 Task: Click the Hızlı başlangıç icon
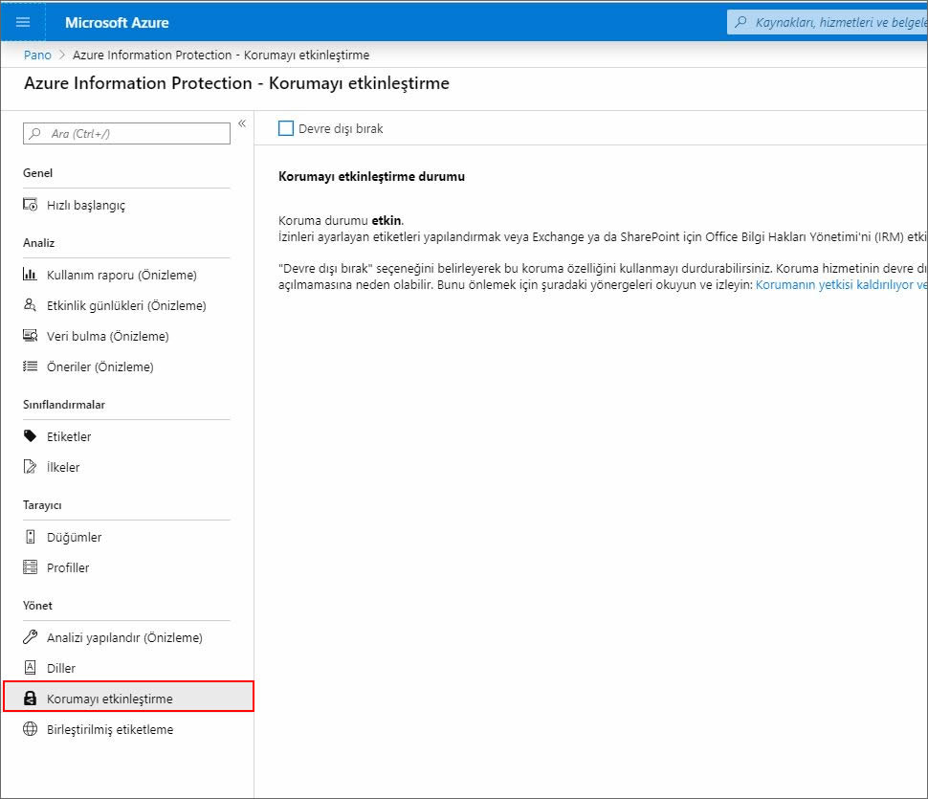point(31,205)
